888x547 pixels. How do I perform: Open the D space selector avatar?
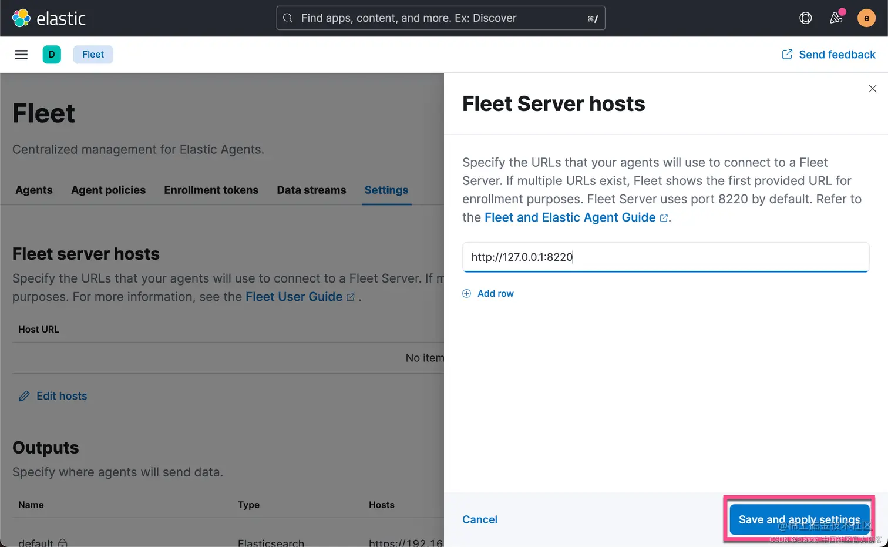click(52, 55)
